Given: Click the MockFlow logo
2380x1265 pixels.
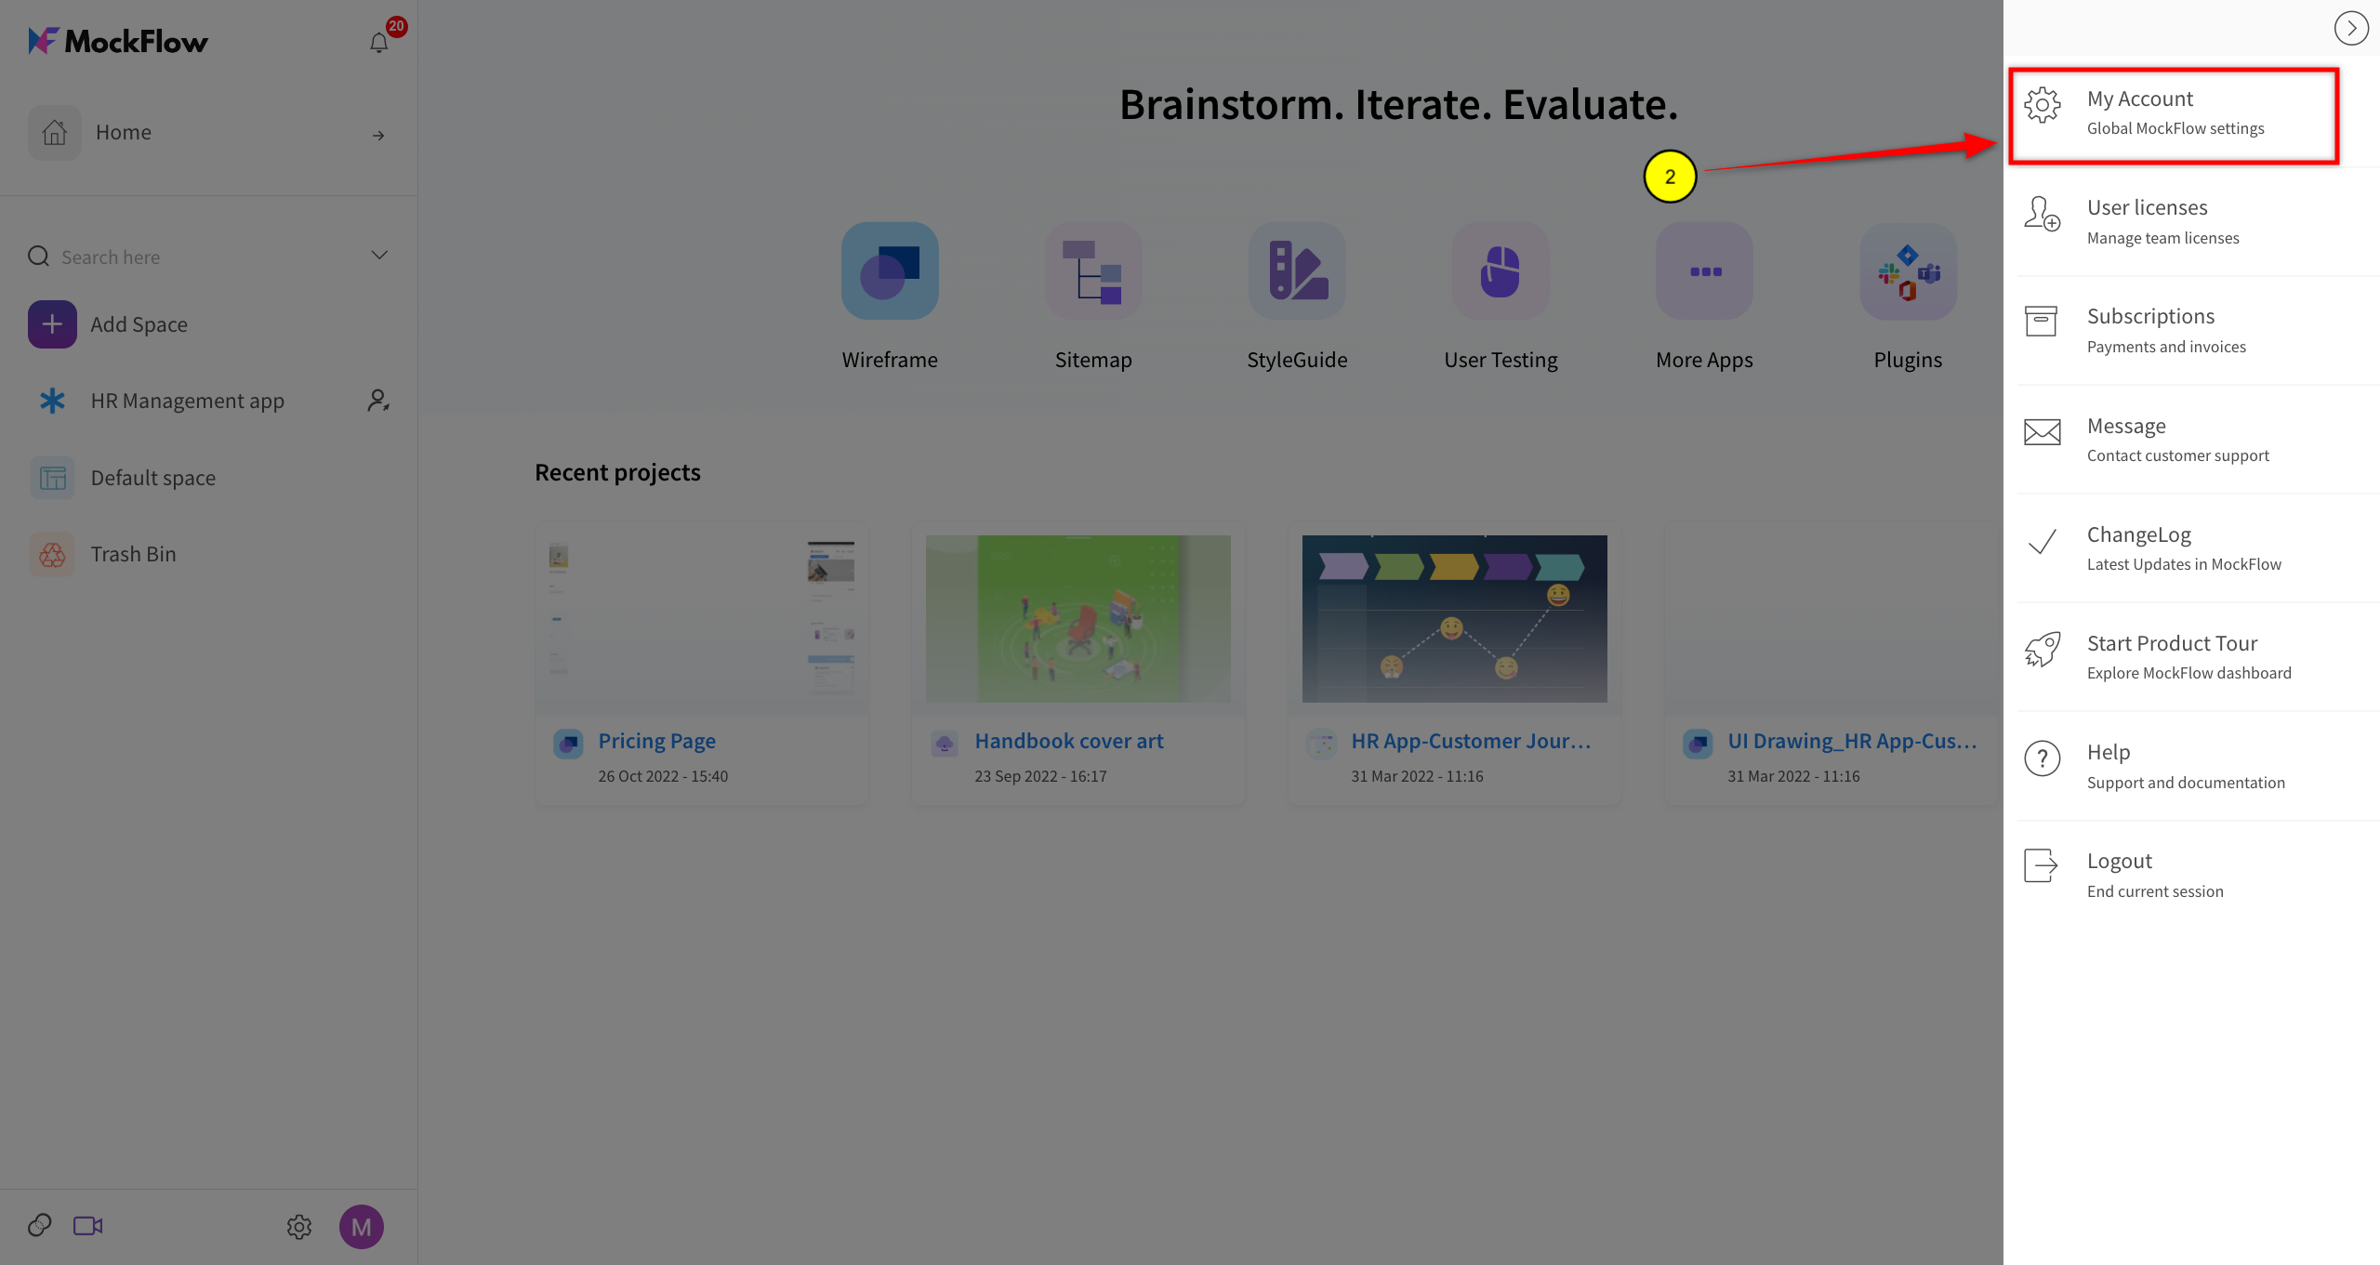Looking at the screenshot, I should pyautogui.click(x=118, y=41).
